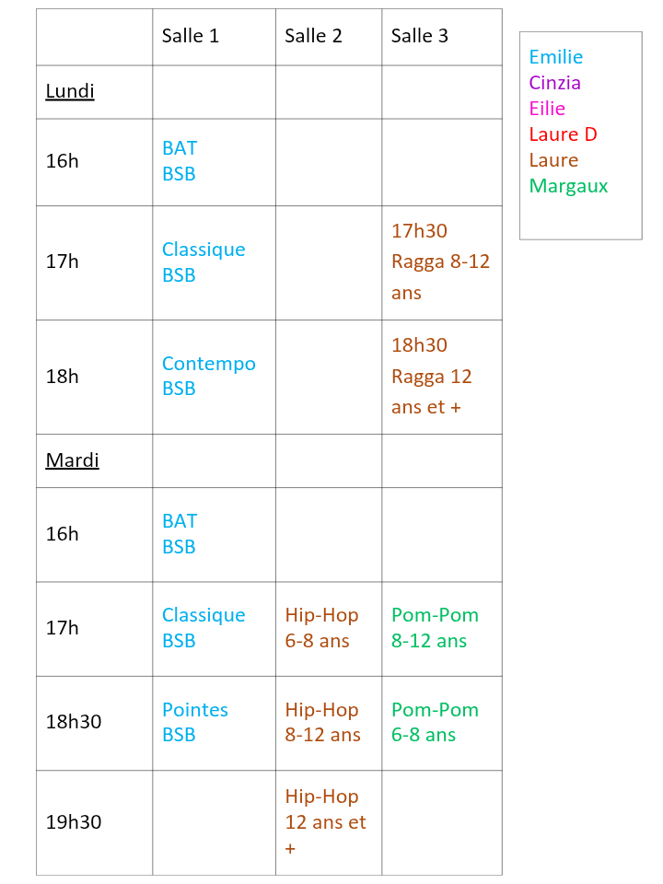Click the Pointes BSB class cell
The image size is (663, 884).
pos(195,722)
